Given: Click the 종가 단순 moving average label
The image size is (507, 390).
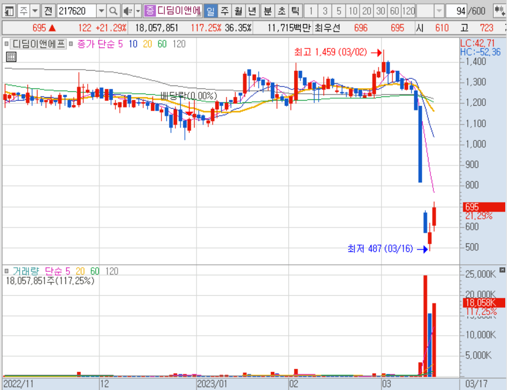Looking at the screenshot, I should (96, 44).
